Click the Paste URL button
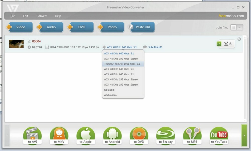Screen dimensions: 251x151 click(x=142, y=27)
